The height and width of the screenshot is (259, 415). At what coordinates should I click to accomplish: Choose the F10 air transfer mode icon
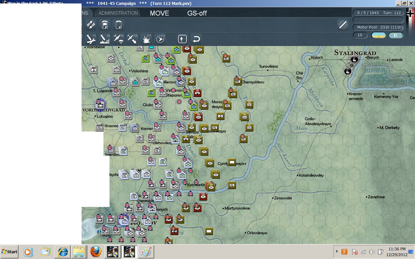click(x=132, y=39)
